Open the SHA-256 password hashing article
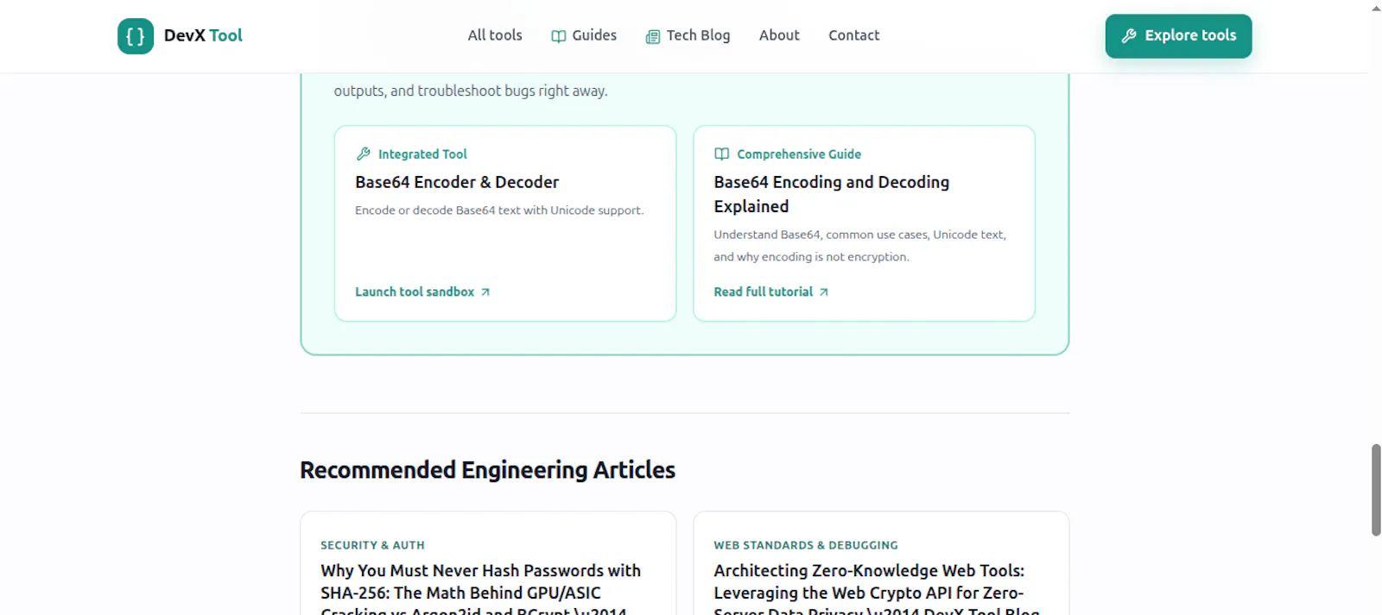 point(481,591)
